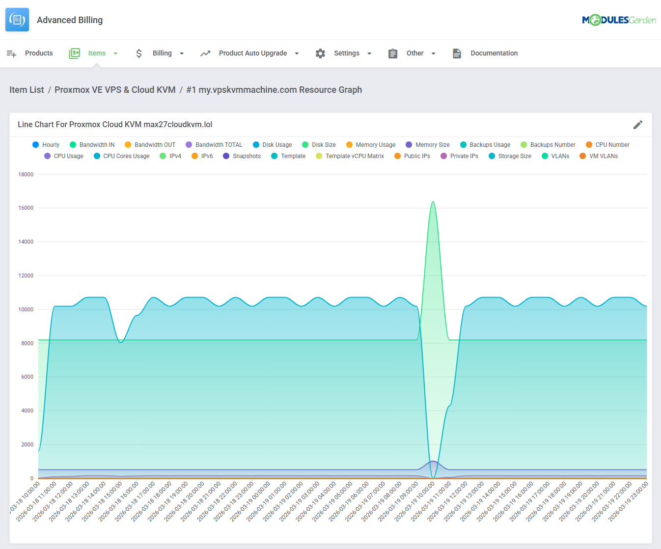Open the Items menu label
Screen dimensions: 661x549
(x=97, y=53)
